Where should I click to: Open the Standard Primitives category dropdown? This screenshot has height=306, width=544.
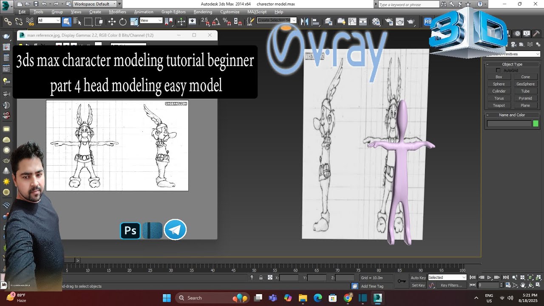[x=513, y=54]
